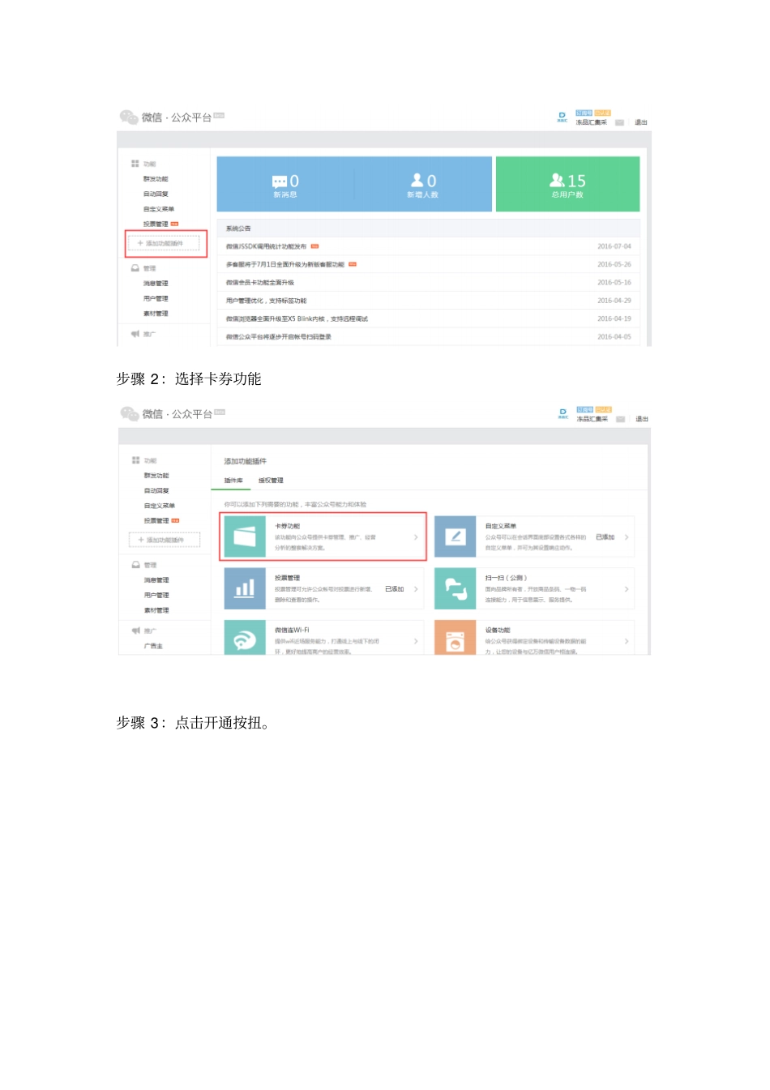Open the new messages speech-bubble icon

click(280, 182)
